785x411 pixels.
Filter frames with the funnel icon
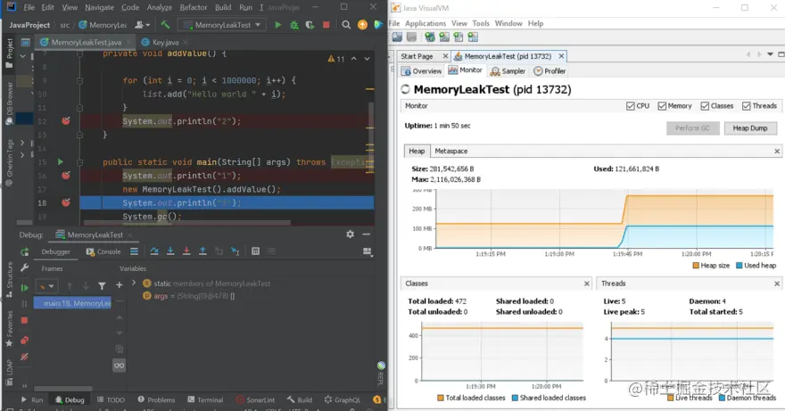click(x=102, y=286)
